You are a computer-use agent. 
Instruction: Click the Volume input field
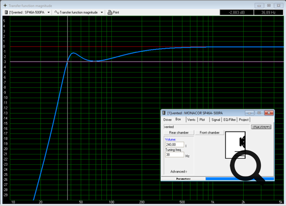[x=174, y=145]
